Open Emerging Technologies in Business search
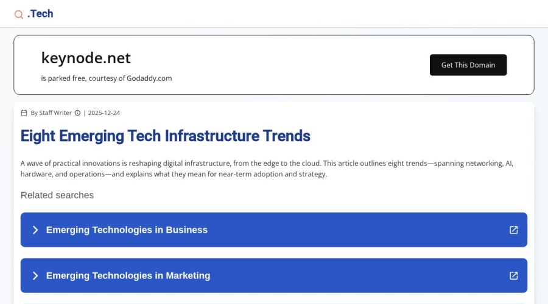 pos(127,230)
